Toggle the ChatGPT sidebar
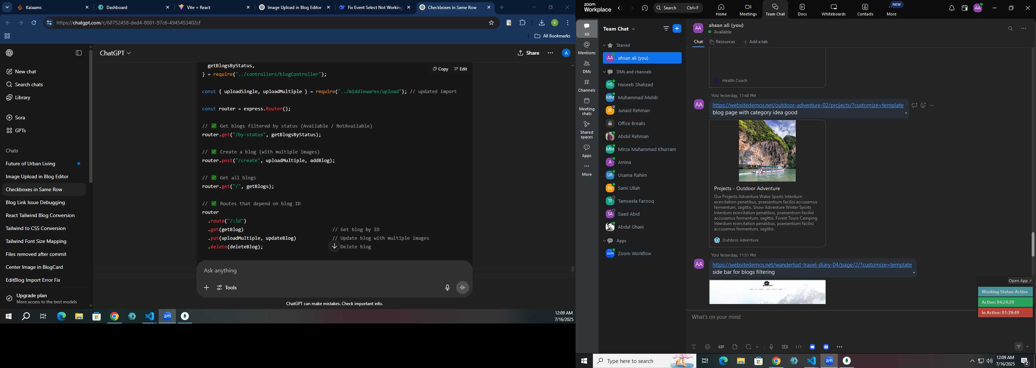 [x=79, y=53]
